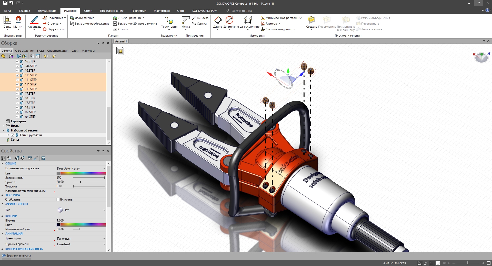
Task: Click the color eyedropper in Properties toolbar
Action: click(36, 159)
